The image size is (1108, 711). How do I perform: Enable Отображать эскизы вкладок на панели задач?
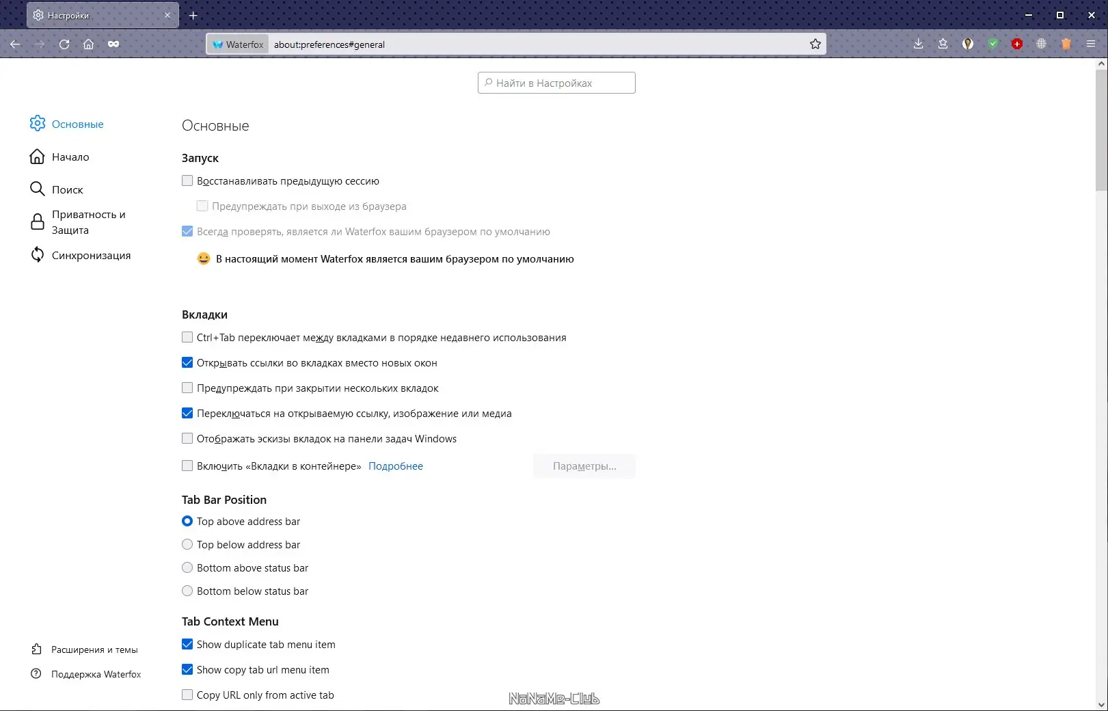(x=187, y=439)
